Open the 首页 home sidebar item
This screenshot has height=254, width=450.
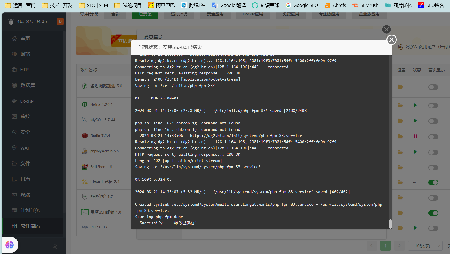pyautogui.click(x=32, y=38)
